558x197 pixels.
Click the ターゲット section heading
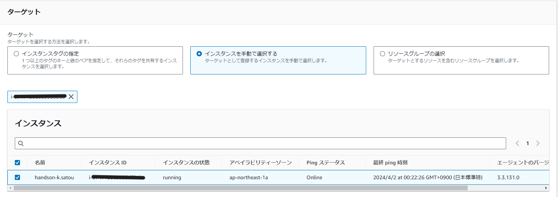[24, 12]
